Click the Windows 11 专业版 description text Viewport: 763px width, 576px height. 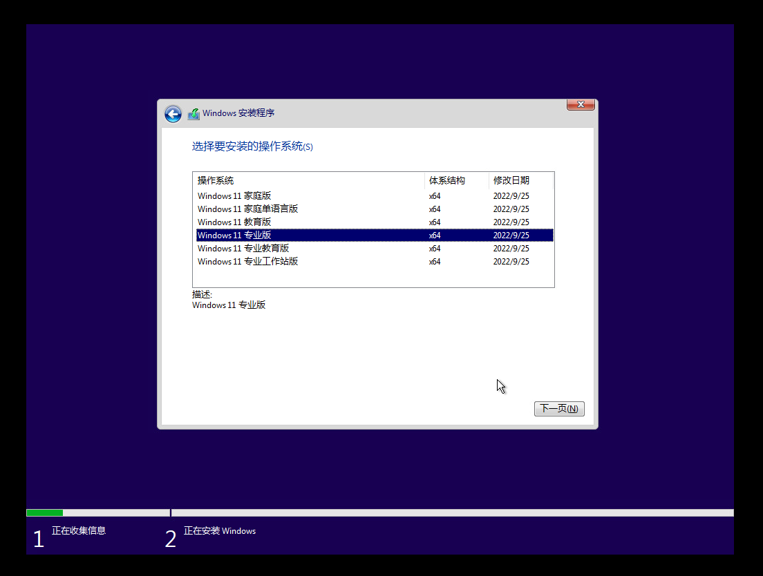(x=229, y=305)
